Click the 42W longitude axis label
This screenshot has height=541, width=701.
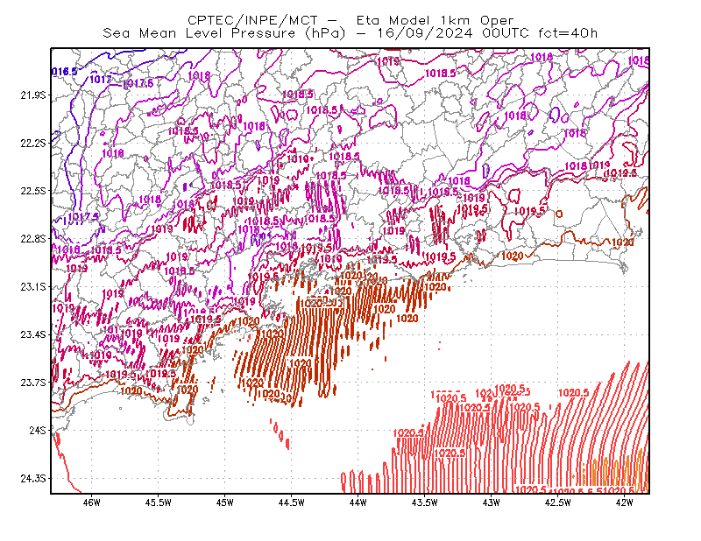pyautogui.click(x=625, y=502)
